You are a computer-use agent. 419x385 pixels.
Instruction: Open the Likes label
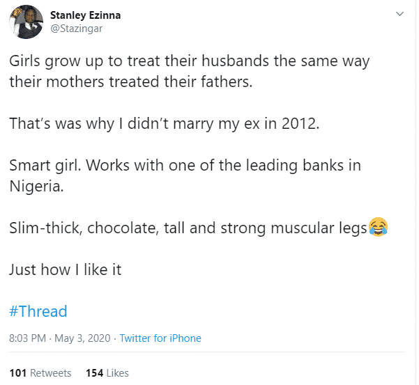click(118, 373)
